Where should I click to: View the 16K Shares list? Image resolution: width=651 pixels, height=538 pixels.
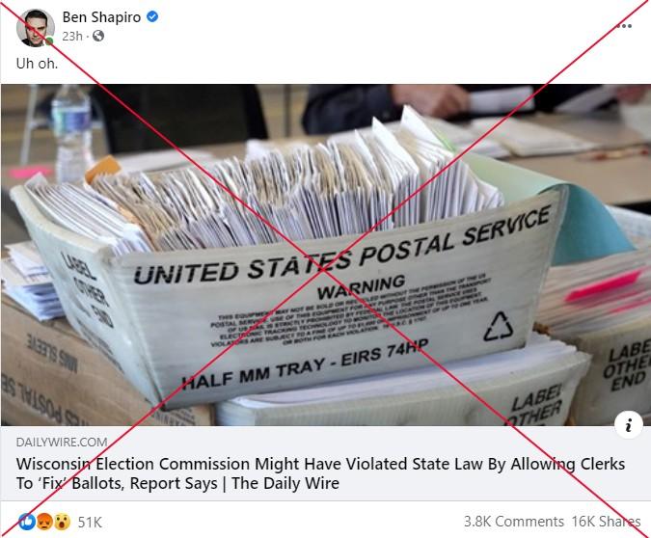[607, 522]
